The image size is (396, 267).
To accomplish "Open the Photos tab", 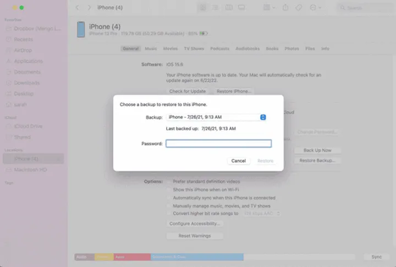I will pyautogui.click(x=291, y=49).
